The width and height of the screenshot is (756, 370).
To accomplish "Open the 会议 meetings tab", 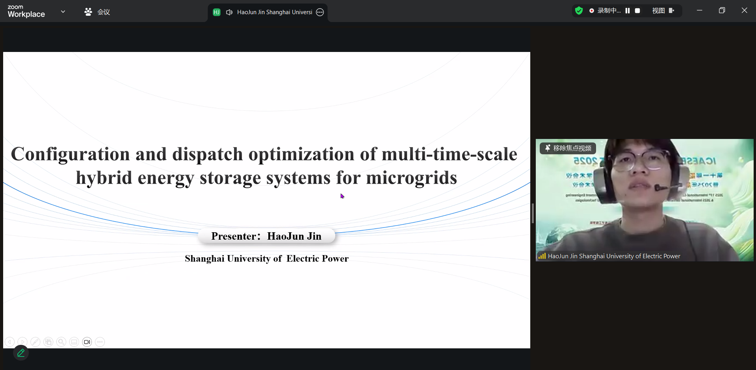I will click(97, 12).
